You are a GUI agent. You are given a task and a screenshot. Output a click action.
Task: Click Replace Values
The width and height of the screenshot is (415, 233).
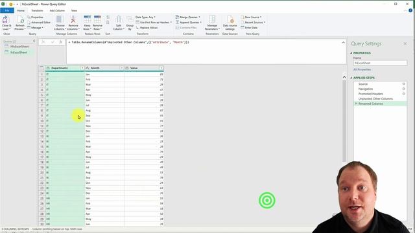[x=147, y=28]
